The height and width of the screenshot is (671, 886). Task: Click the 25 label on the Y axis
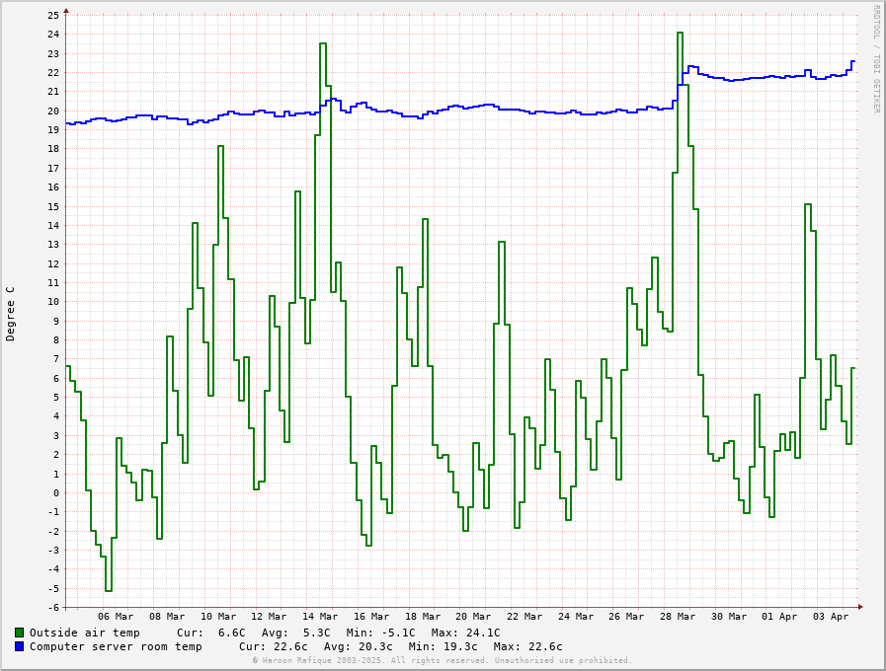53,15
